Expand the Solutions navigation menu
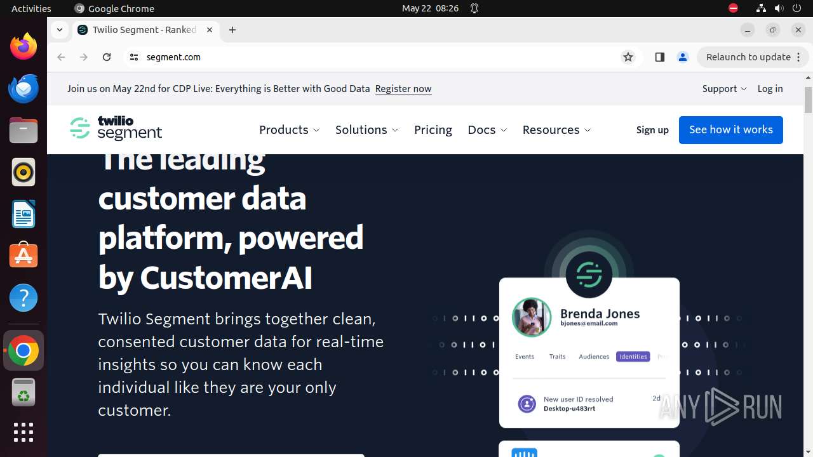This screenshot has width=813, height=457. point(367,129)
